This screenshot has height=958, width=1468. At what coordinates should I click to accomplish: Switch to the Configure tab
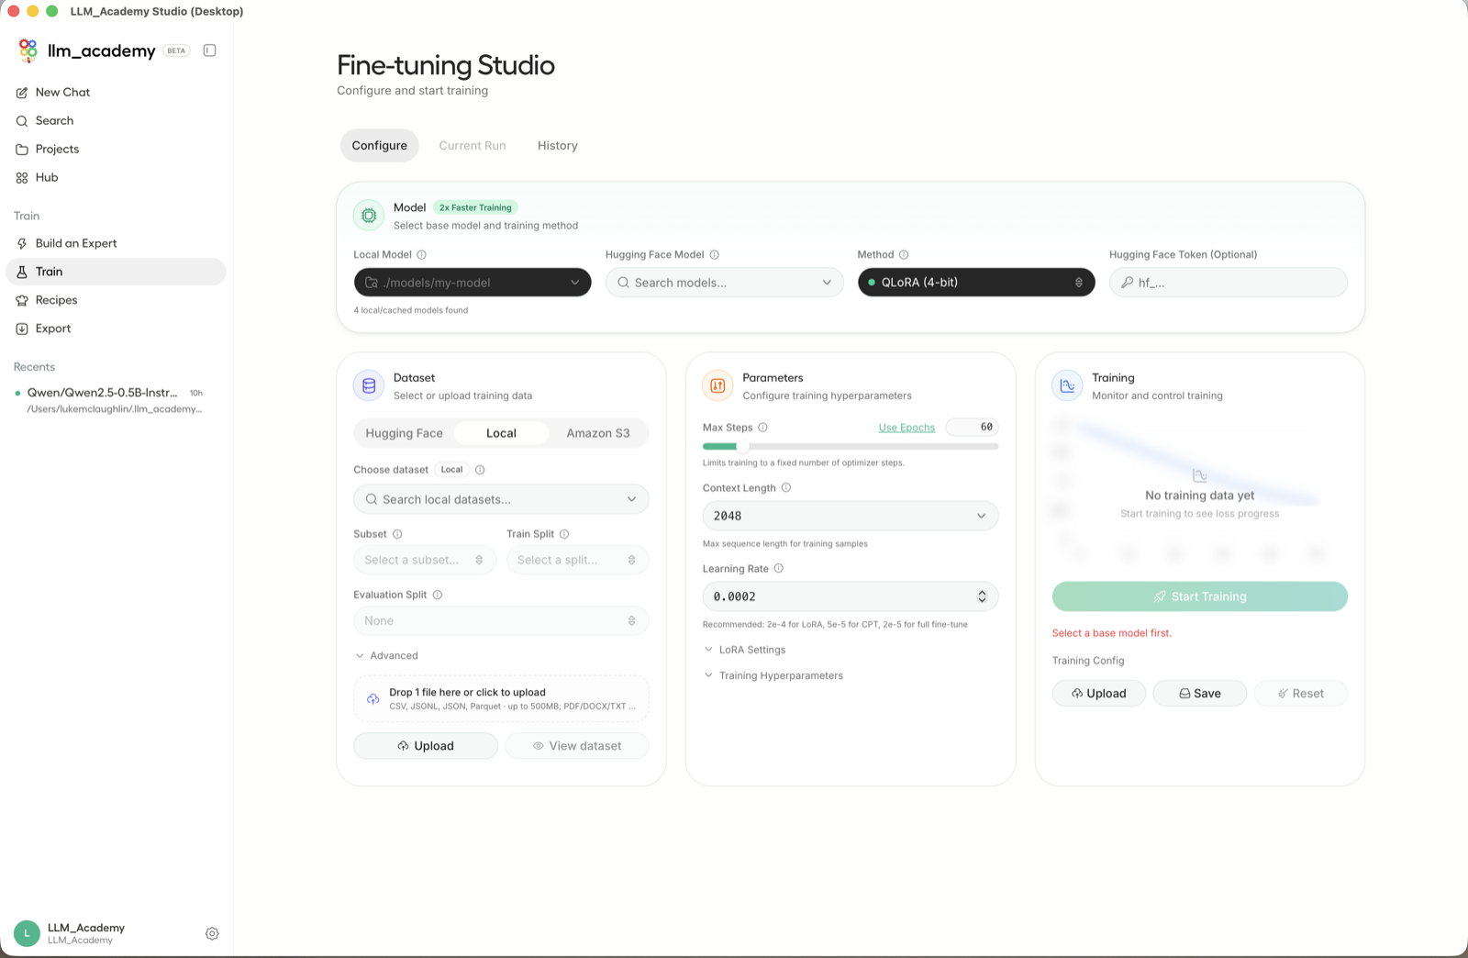coord(379,146)
